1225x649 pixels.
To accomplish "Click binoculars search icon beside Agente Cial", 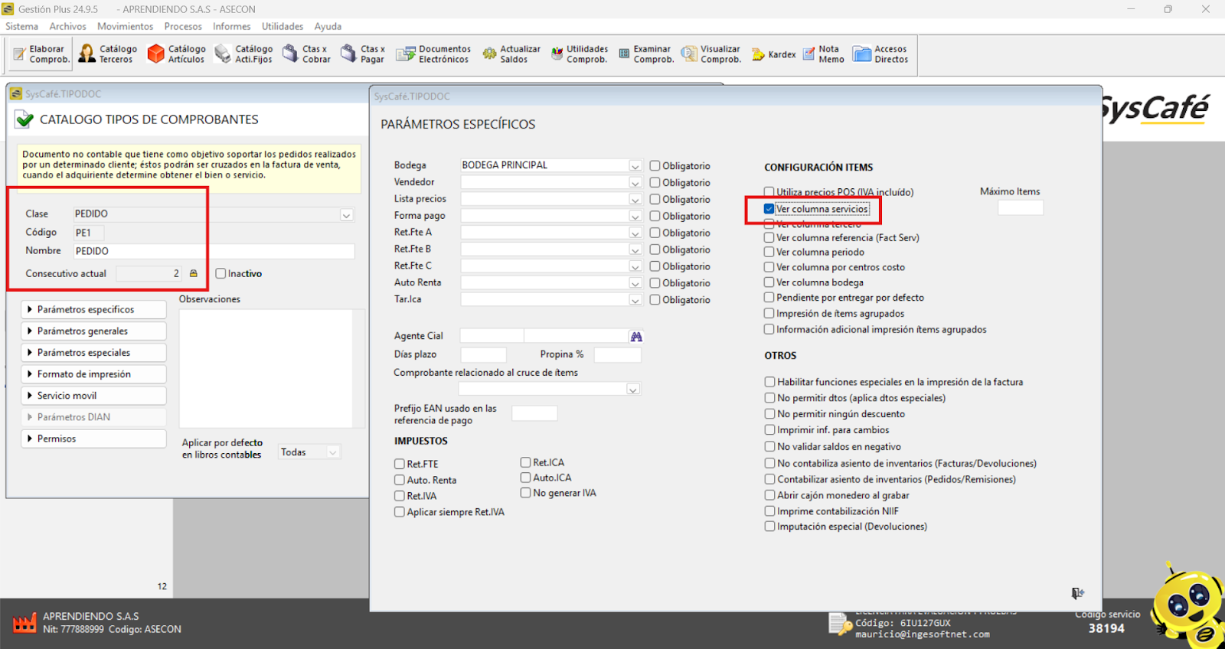I will click(x=636, y=337).
